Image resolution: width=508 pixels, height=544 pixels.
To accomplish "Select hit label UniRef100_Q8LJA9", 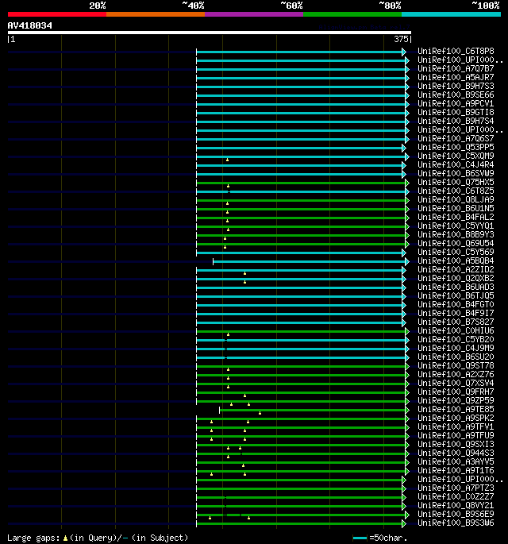I will click(x=456, y=199).
